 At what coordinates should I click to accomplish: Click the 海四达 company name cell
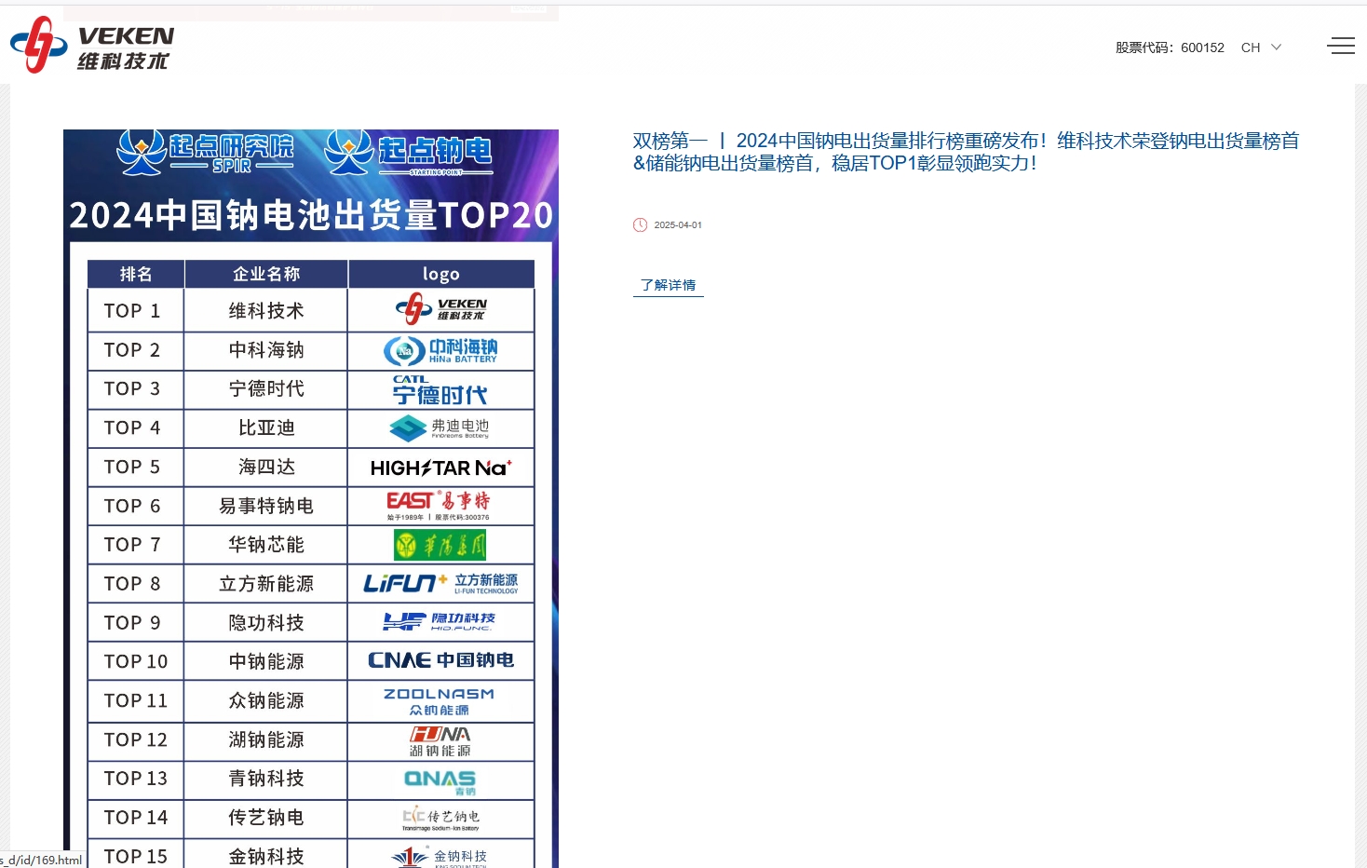click(x=266, y=468)
